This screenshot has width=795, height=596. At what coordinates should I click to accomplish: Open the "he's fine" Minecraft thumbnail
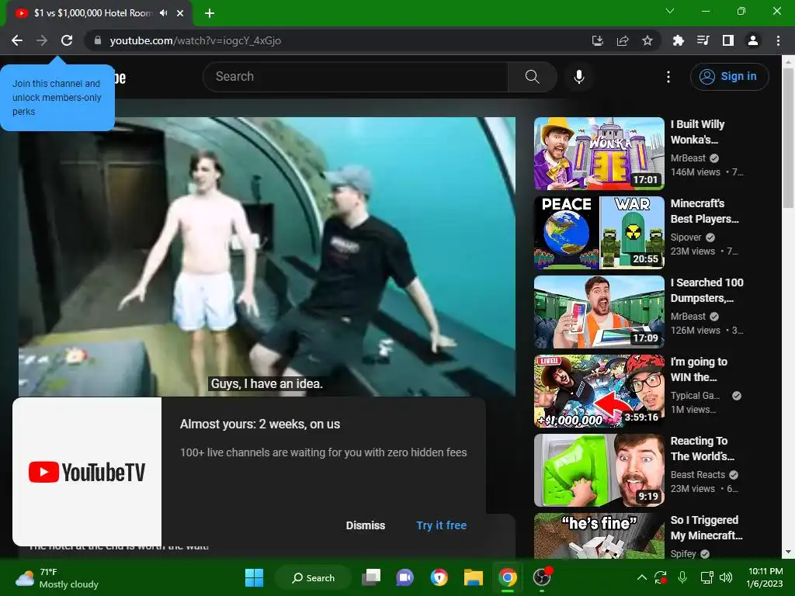point(599,535)
